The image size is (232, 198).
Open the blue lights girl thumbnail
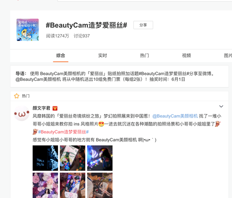tap(100, 158)
